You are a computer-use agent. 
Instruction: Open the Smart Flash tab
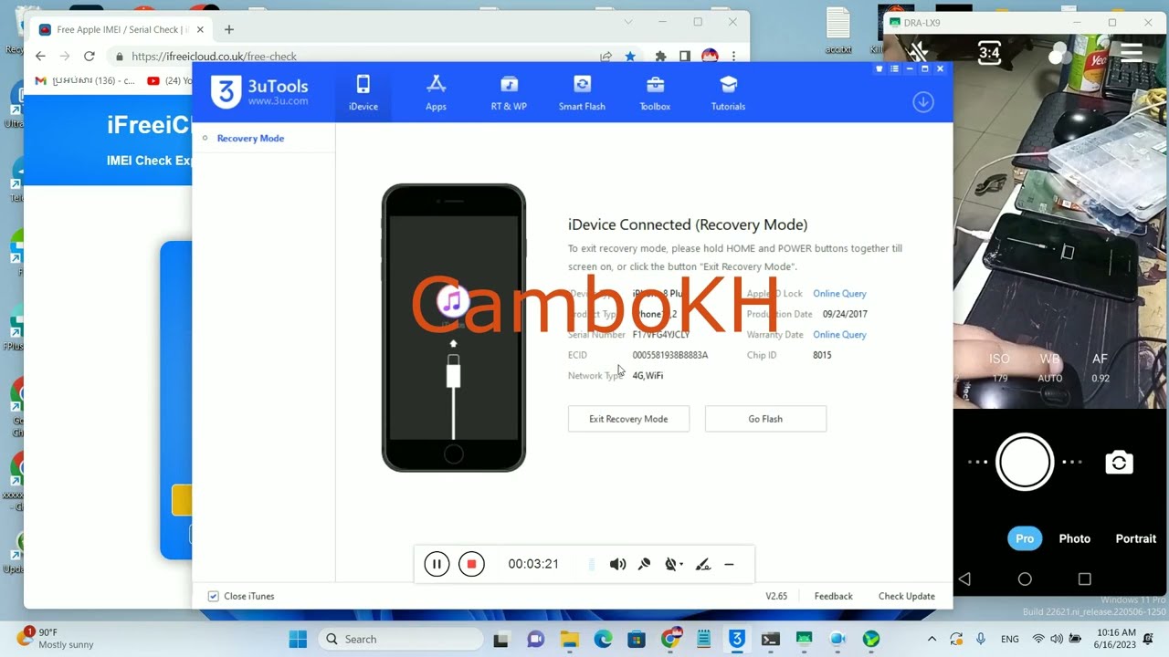click(582, 93)
